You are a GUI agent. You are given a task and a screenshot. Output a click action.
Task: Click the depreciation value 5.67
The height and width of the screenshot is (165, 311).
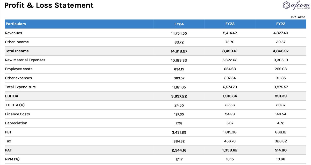point(230,123)
